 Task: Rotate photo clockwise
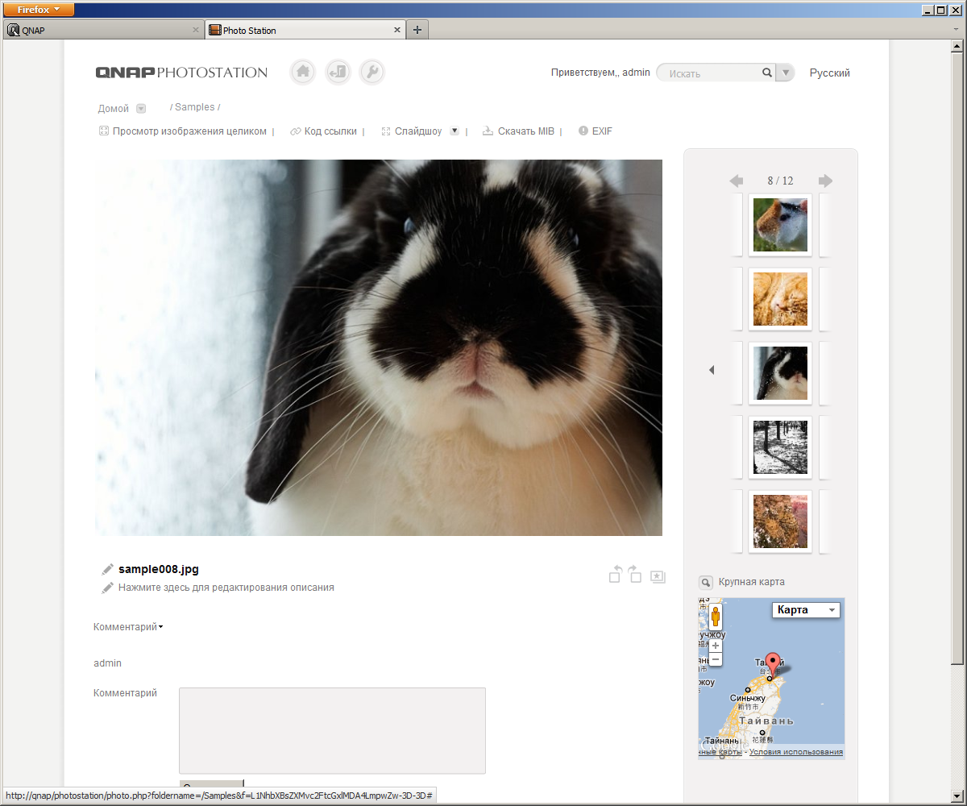click(x=635, y=573)
